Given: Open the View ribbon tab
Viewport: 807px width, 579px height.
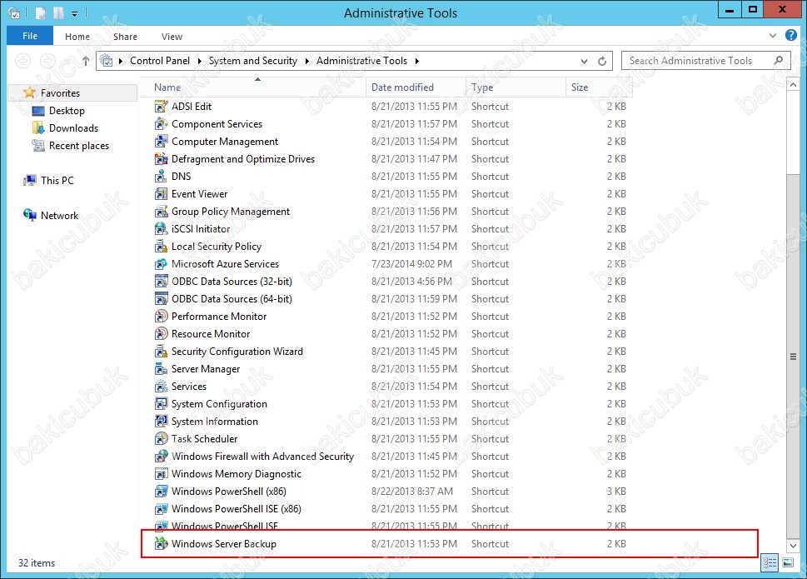Looking at the screenshot, I should coord(172,37).
